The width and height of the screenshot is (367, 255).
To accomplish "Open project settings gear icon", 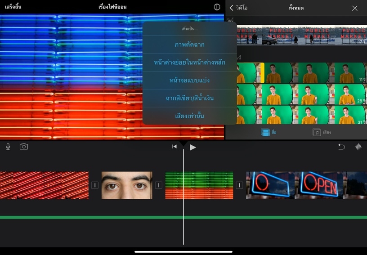I will click(x=217, y=7).
